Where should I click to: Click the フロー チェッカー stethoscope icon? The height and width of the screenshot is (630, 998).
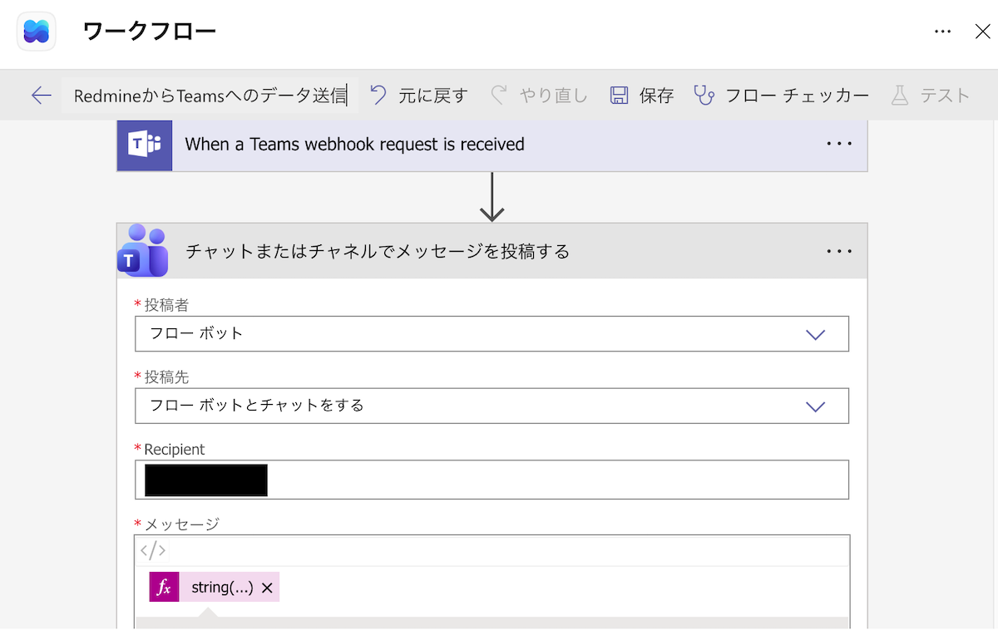[704, 96]
